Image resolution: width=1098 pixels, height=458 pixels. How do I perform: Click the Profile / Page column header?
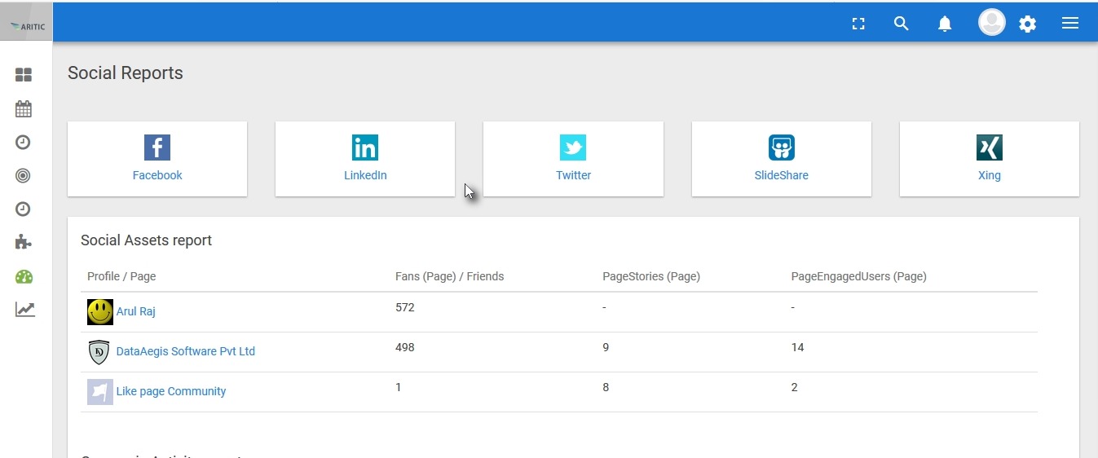[x=121, y=276]
